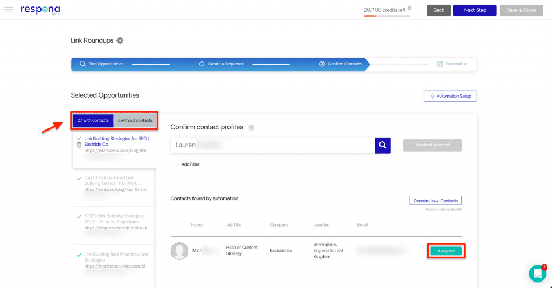
Task: Toggle checkmark for Eastside Co opportunity
Action: tap(79, 139)
